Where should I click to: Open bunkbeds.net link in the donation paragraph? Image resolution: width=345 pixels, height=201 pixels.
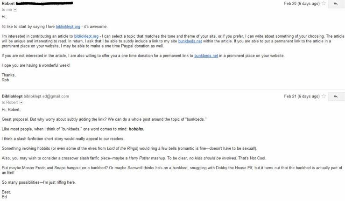click(x=207, y=56)
